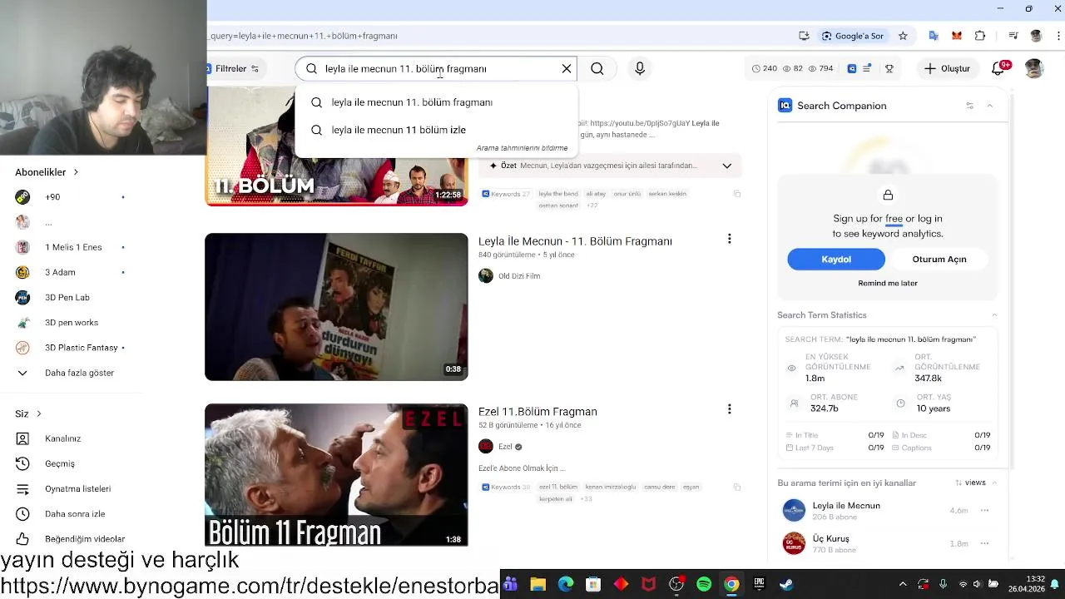Open vidIQ list icon in stats bar
1065x599 pixels.
[866, 68]
